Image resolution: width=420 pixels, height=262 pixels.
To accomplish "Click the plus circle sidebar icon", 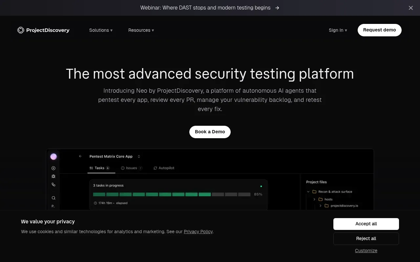I will (53, 168).
